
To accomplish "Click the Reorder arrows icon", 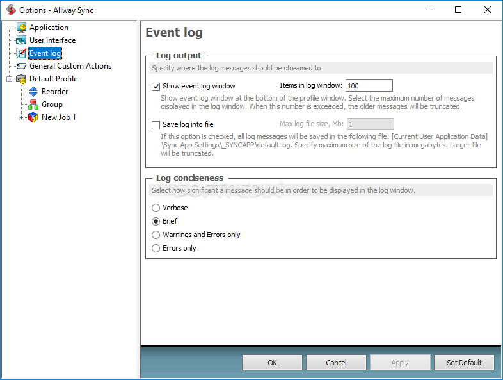I will coord(33,92).
